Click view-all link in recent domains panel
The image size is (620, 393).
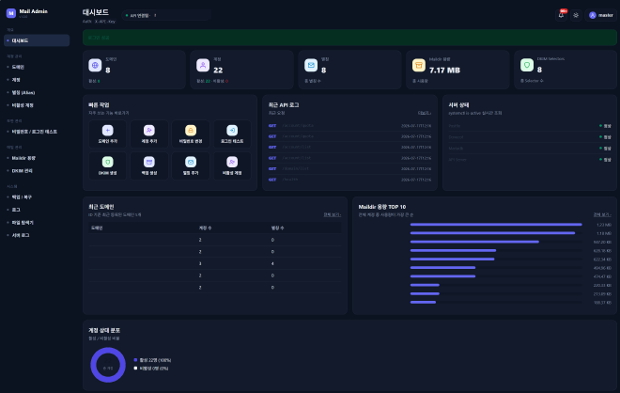pyautogui.click(x=333, y=214)
